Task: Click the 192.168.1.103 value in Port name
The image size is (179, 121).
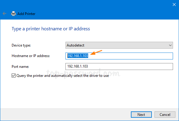Action: (78, 66)
